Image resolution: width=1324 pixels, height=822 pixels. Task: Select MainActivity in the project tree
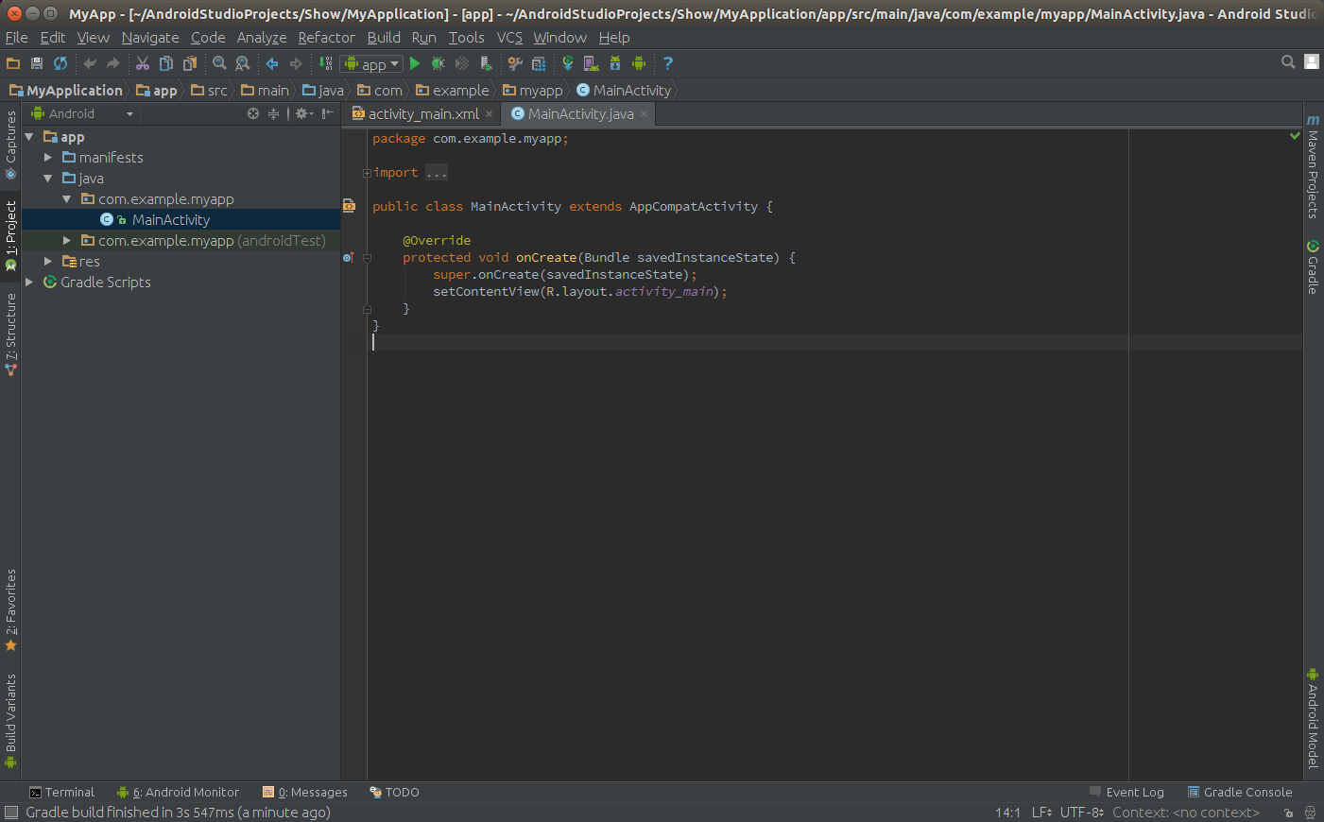(171, 220)
